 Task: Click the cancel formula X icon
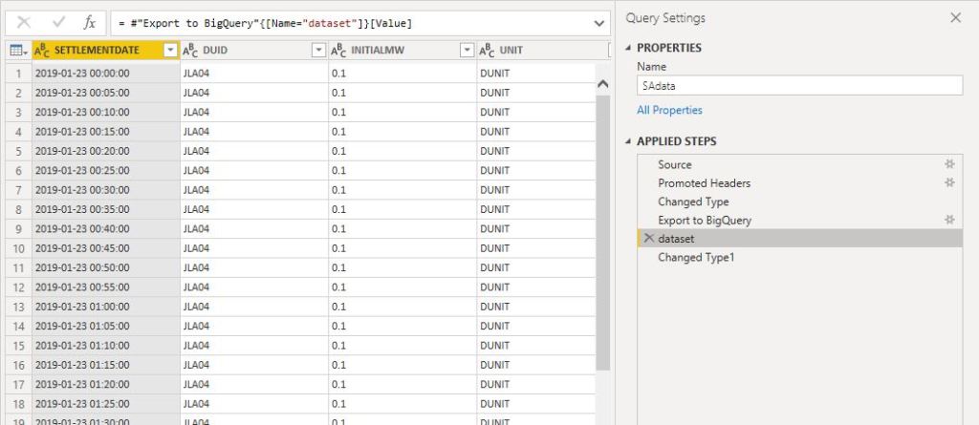(x=24, y=22)
